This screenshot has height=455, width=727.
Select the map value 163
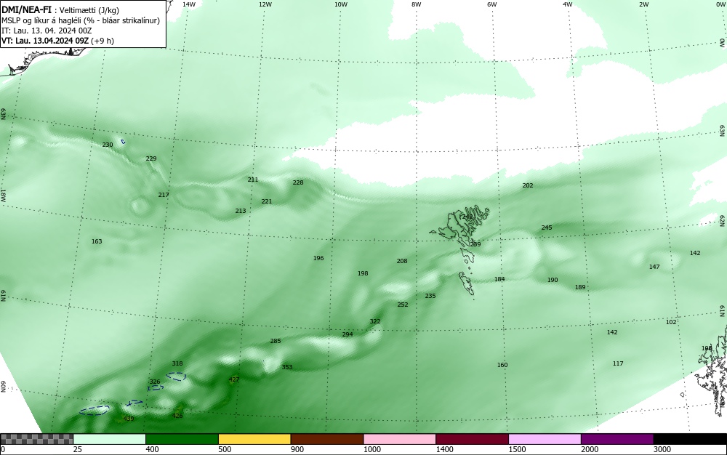click(x=97, y=241)
